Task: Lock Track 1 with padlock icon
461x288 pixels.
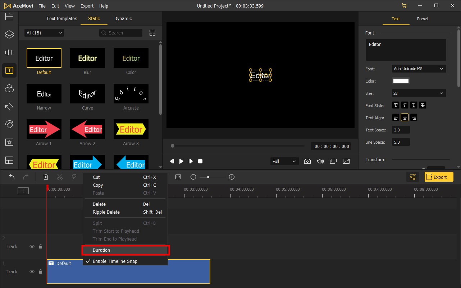Action: tap(41, 271)
